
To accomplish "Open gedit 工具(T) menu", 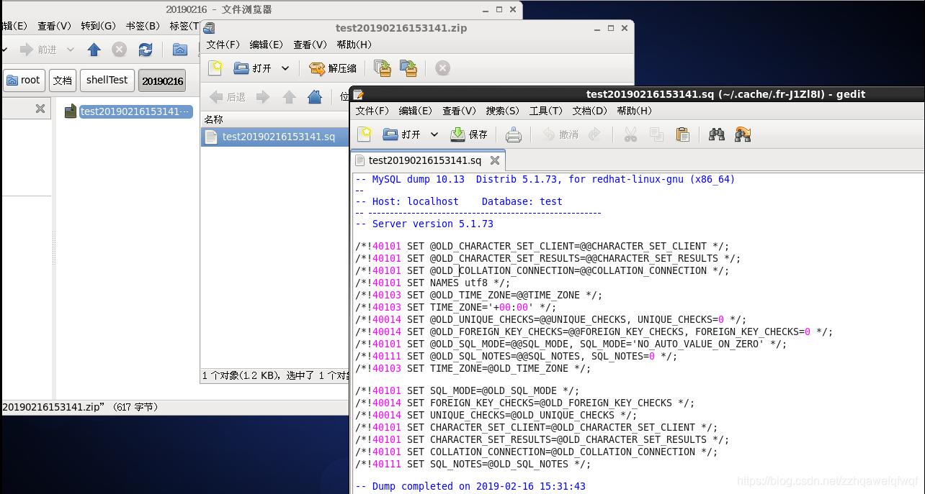I will [546, 111].
